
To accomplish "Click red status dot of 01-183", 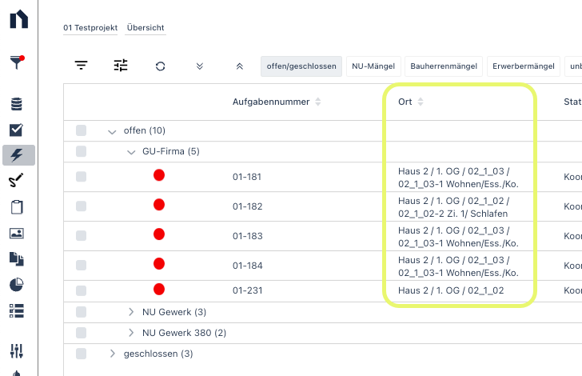I will tap(159, 234).
